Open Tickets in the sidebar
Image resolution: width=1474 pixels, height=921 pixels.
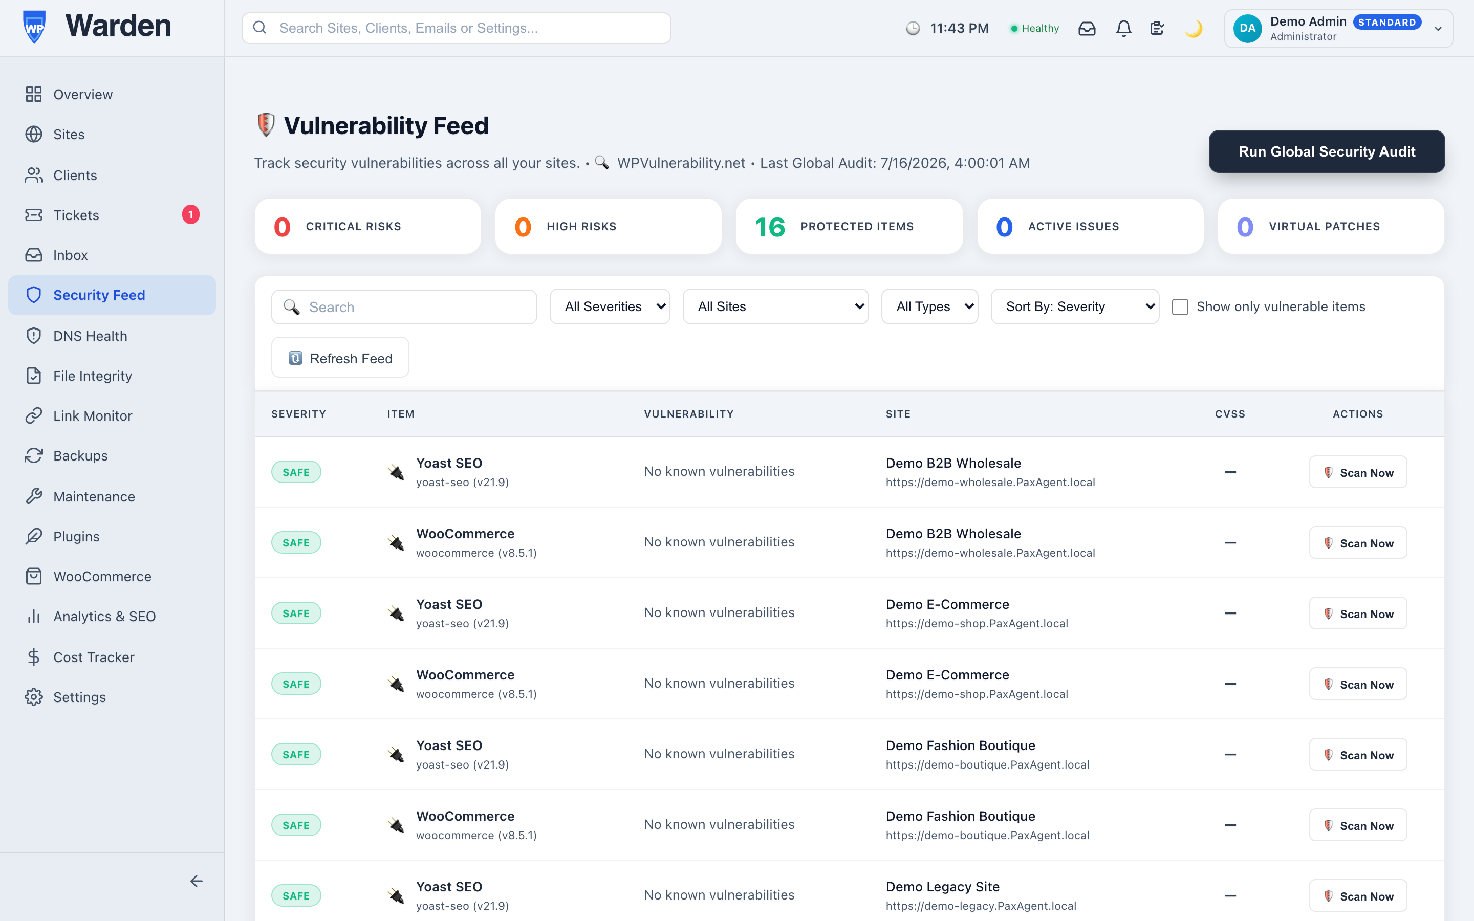coord(112,215)
